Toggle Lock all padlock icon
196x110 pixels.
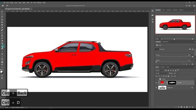(168, 76)
